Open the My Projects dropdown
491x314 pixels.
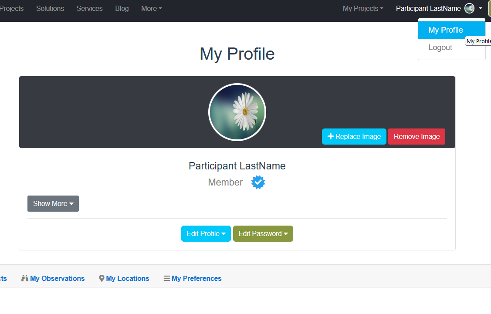click(362, 8)
